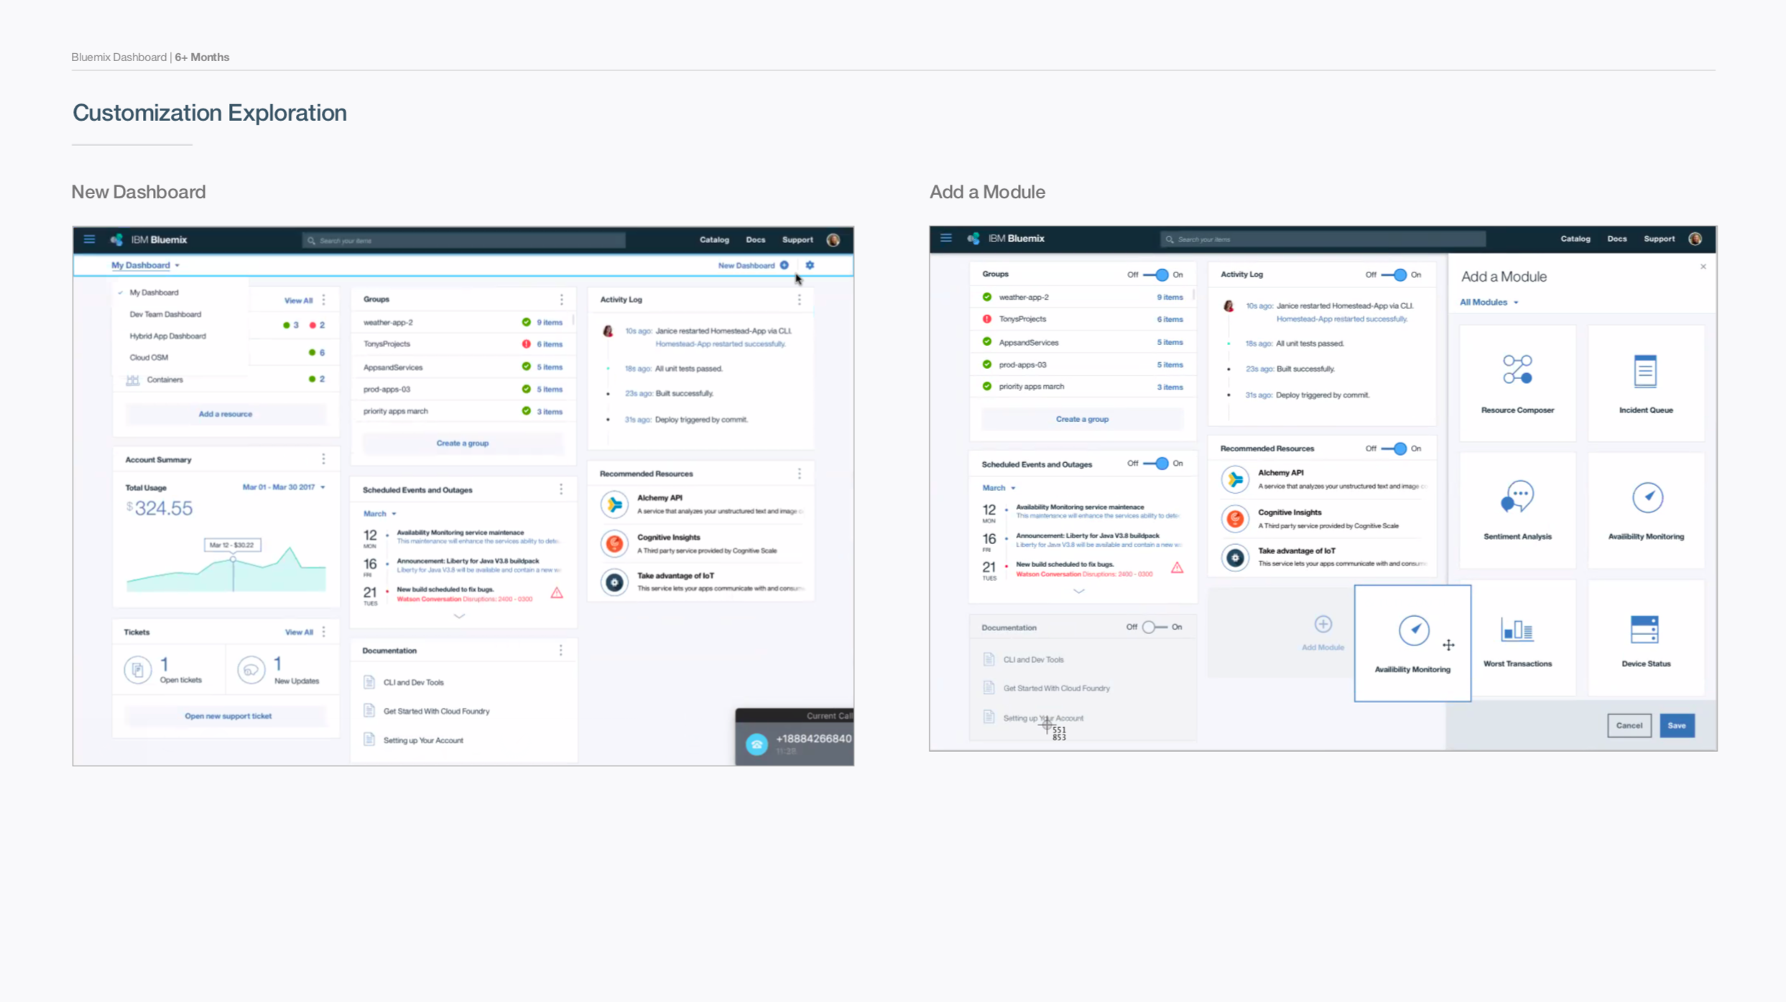The image size is (1786, 1002).
Task: Open Account Summary options menu
Action: 323,459
